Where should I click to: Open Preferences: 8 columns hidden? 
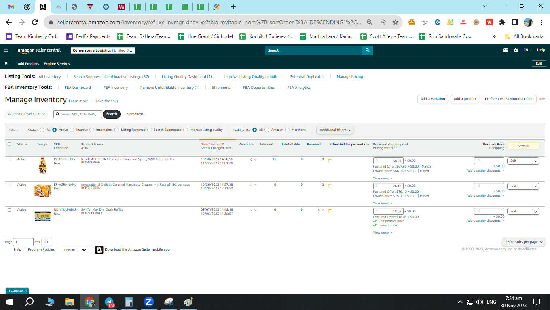coord(509,99)
